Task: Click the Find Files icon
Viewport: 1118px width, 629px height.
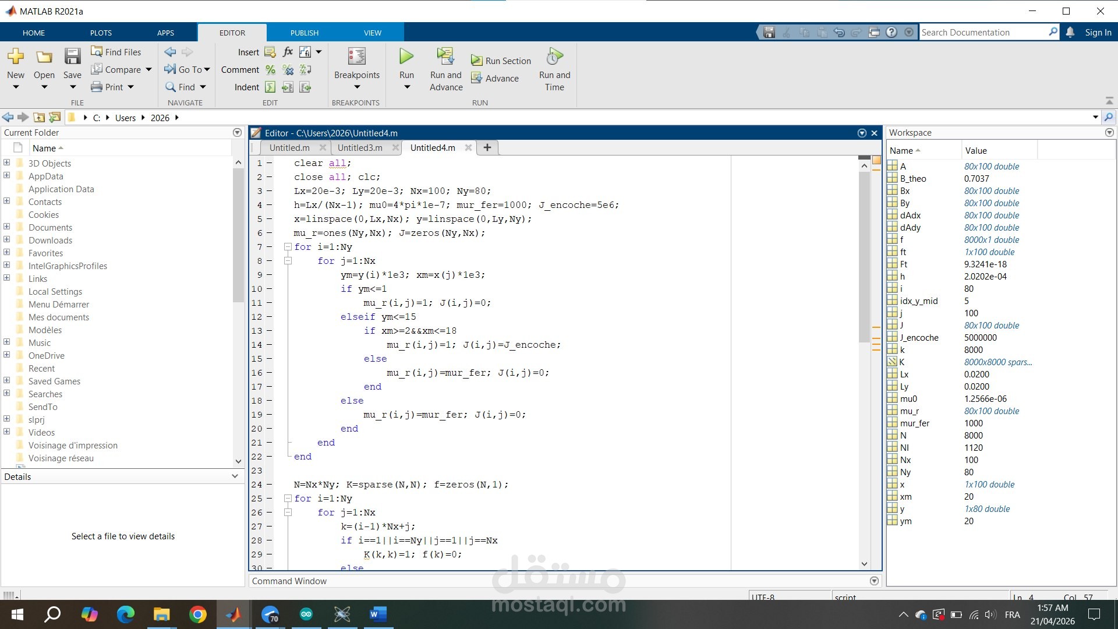Action: point(97,52)
